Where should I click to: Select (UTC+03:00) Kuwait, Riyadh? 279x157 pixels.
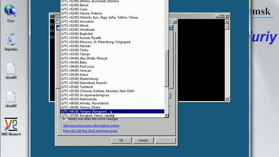(112, 38)
